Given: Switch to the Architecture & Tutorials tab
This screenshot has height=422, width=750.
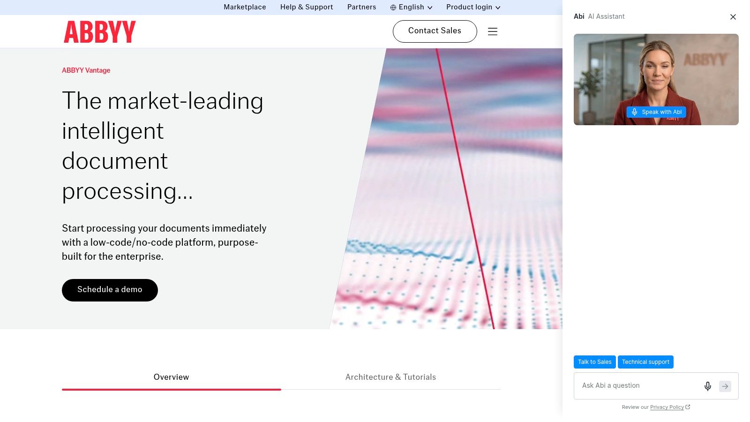Looking at the screenshot, I should tap(391, 377).
